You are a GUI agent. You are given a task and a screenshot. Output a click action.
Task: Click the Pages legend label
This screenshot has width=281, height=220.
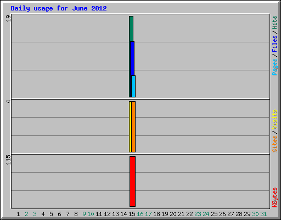click(x=274, y=67)
